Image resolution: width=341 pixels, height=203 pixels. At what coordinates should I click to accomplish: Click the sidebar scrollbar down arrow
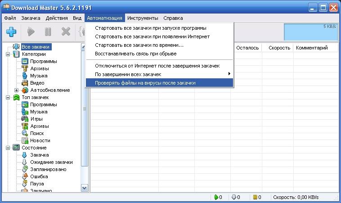[x=85, y=188]
